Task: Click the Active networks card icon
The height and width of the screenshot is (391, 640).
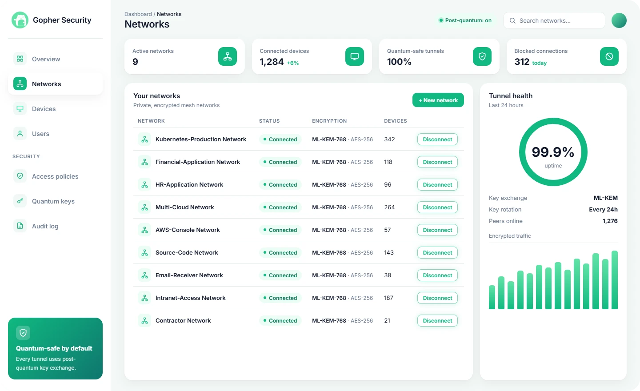Action: click(228, 56)
